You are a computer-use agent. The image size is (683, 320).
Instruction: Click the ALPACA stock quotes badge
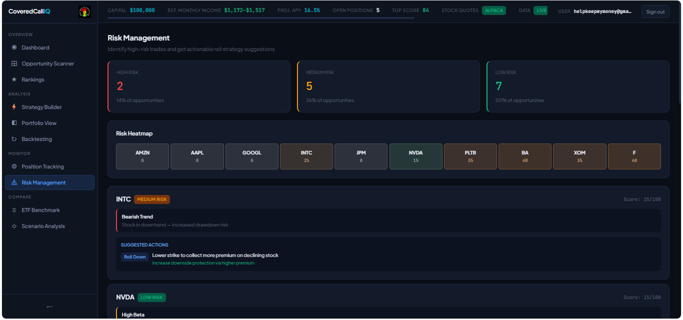pos(493,10)
